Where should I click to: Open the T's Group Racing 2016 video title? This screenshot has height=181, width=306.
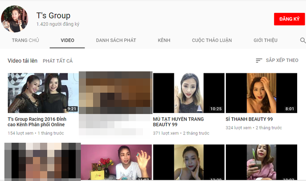point(37,122)
